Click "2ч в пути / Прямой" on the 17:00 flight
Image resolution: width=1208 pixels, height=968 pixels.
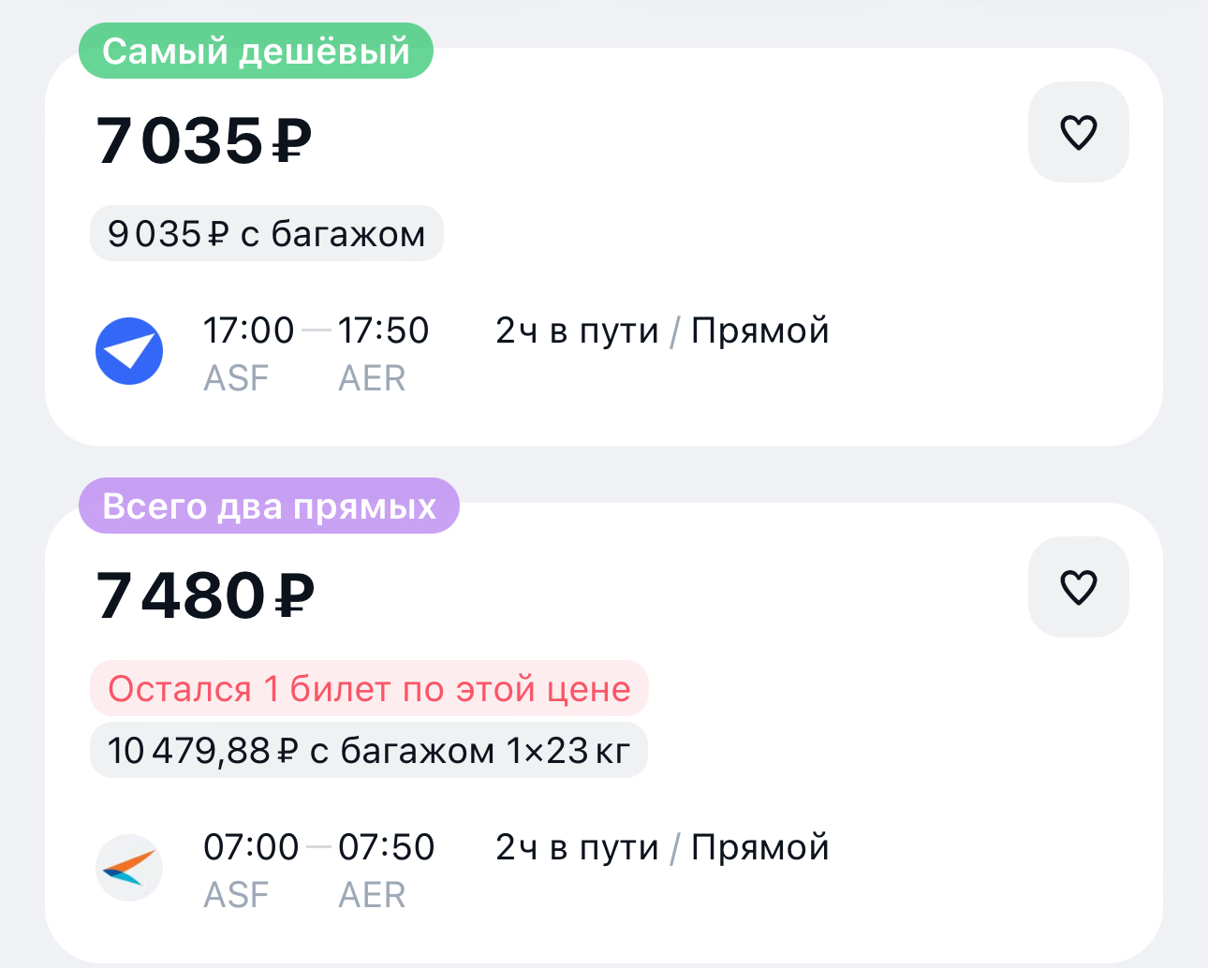coord(662,330)
